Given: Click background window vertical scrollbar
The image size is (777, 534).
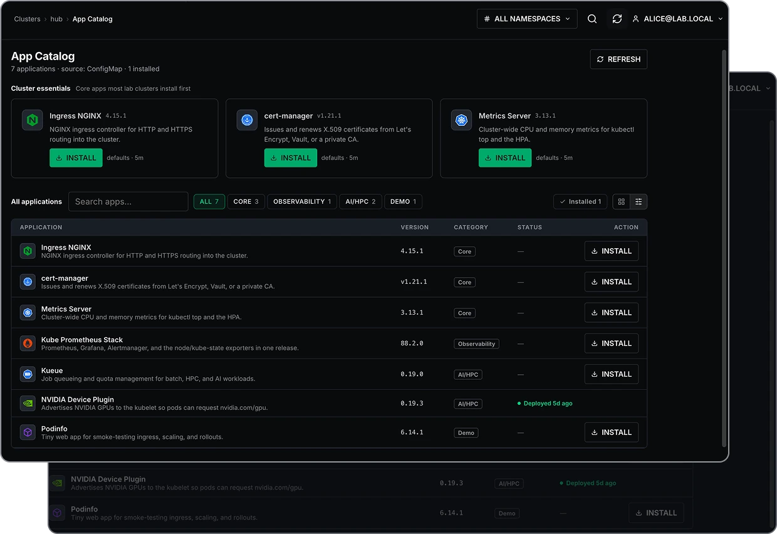Looking at the screenshot, I should (x=772, y=323).
